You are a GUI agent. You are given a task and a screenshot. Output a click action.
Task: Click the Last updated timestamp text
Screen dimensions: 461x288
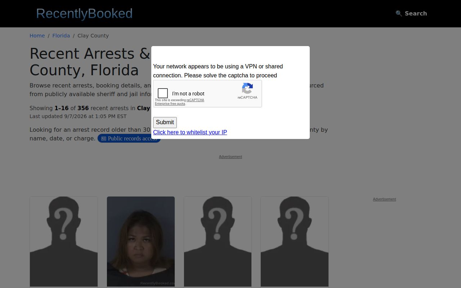coord(78,116)
